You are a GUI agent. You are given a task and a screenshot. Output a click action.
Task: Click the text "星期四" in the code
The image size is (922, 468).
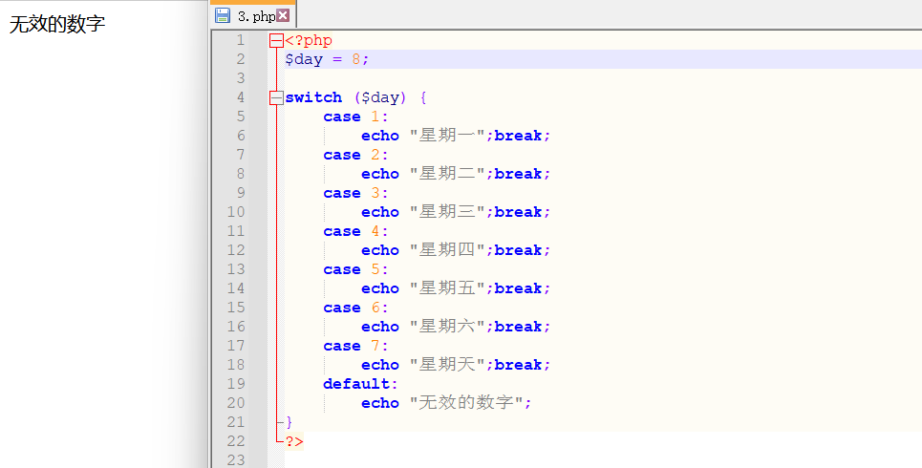[x=447, y=250]
